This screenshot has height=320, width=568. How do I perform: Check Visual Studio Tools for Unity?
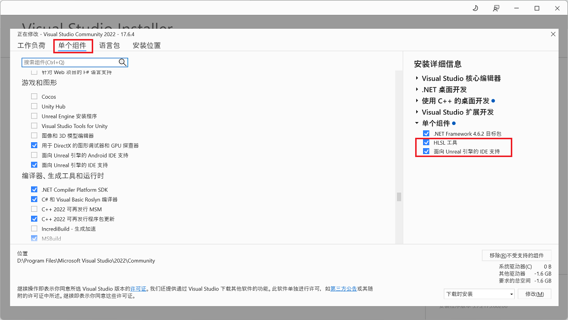(34, 126)
